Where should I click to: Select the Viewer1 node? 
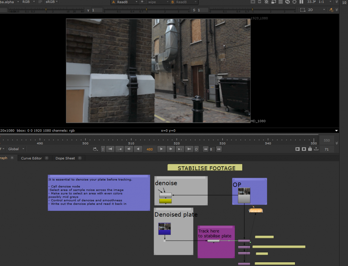click(x=256, y=211)
